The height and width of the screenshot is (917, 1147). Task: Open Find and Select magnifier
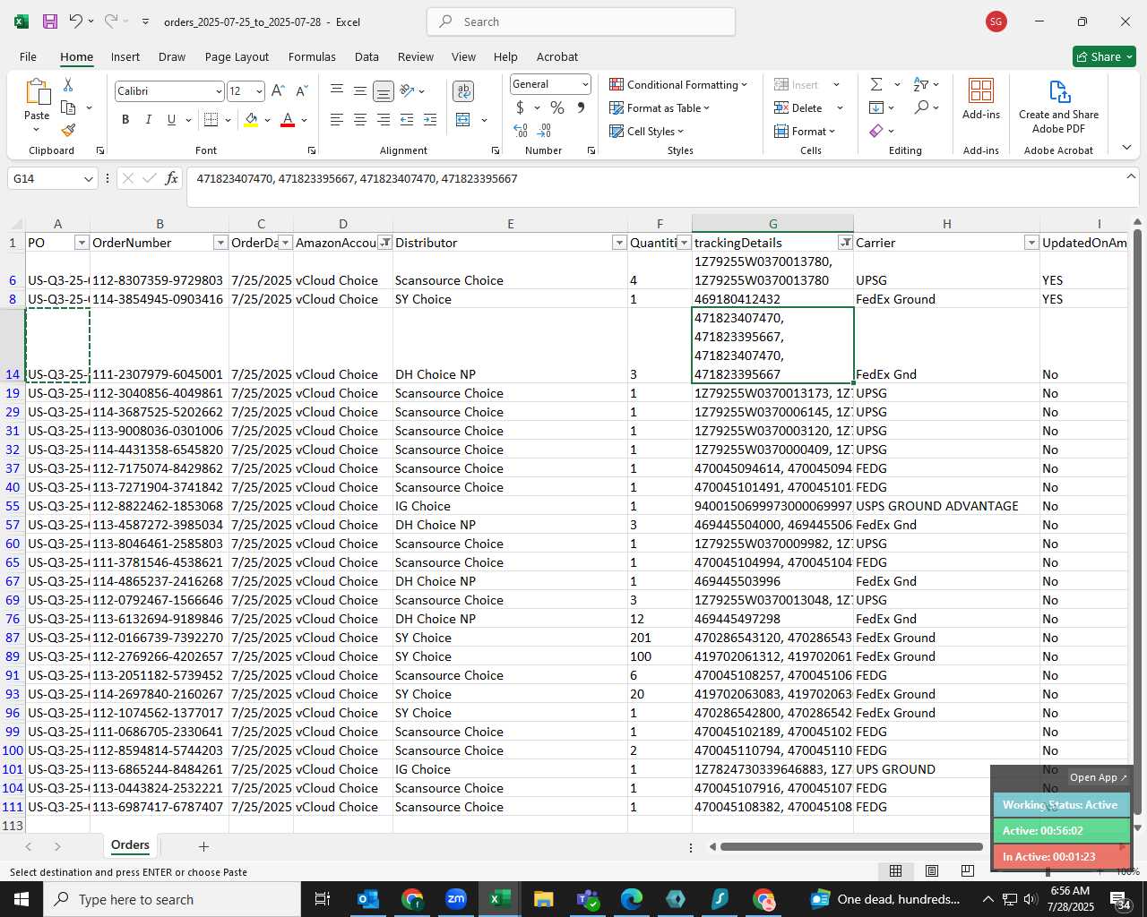coord(921,107)
